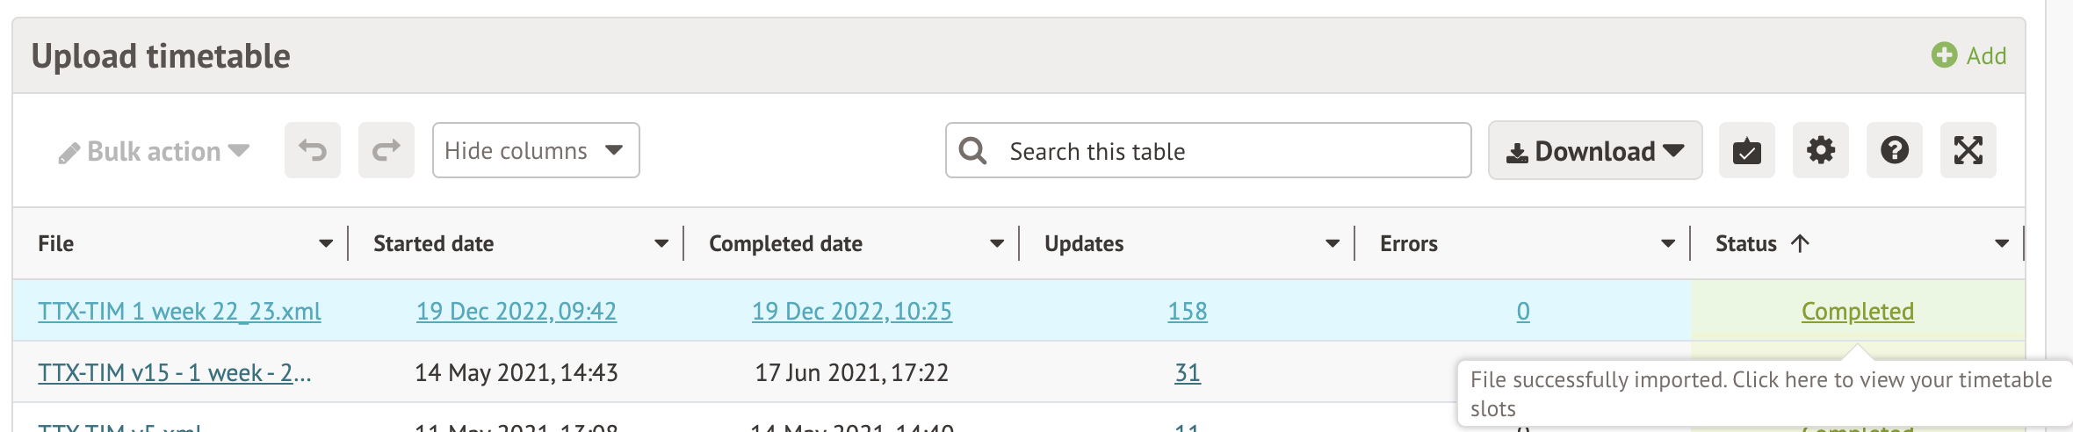2073x432 pixels.
Task: Open File column filter arrow
Action: tap(326, 244)
